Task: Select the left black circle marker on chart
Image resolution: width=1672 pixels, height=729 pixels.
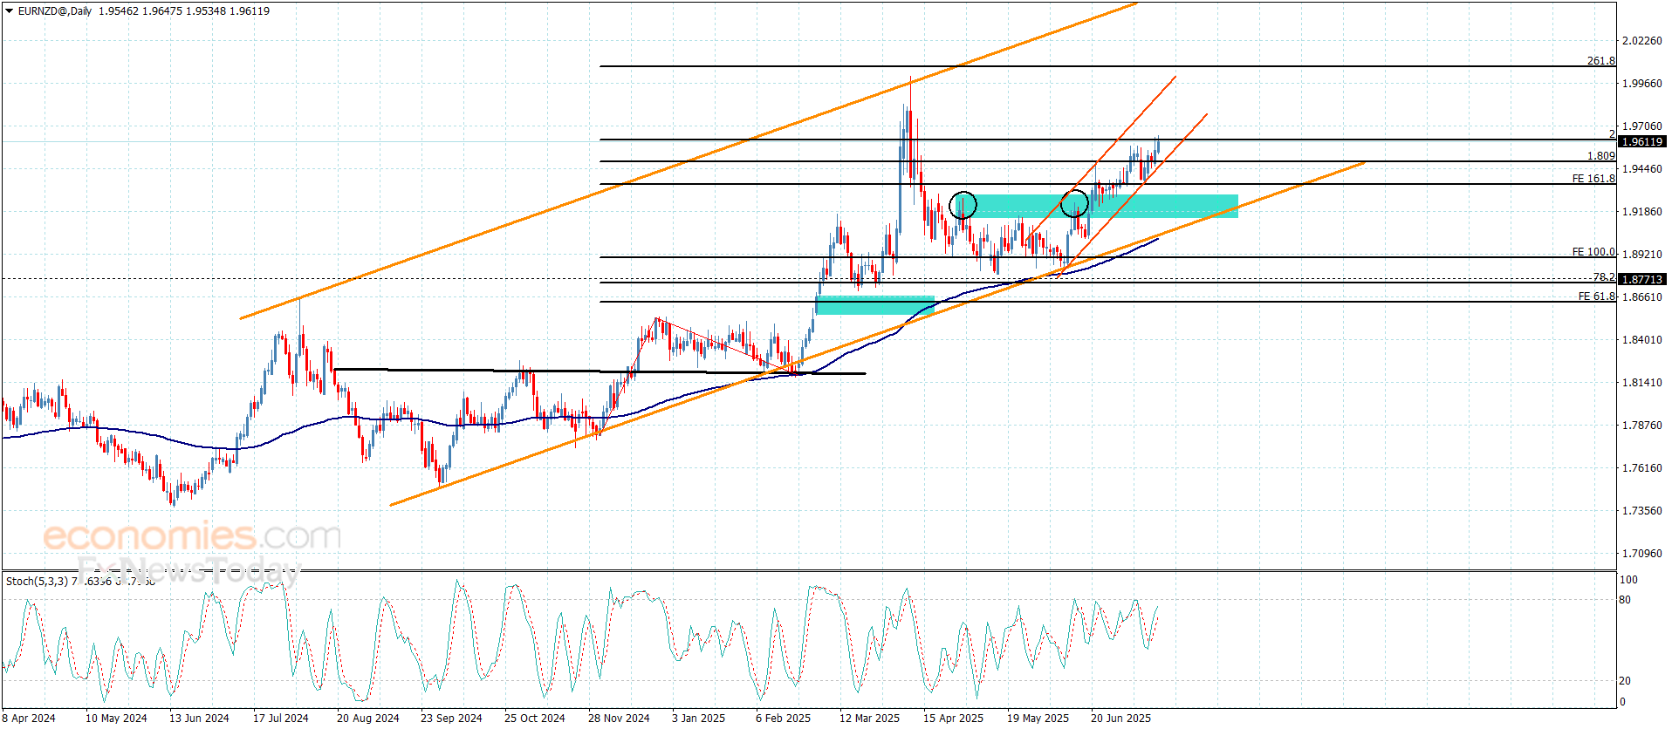Action: pyautogui.click(x=963, y=205)
